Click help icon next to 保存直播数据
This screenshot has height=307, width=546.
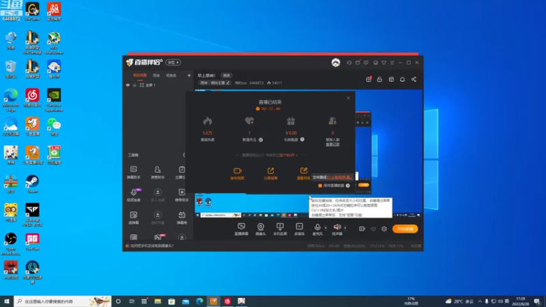click(x=348, y=186)
